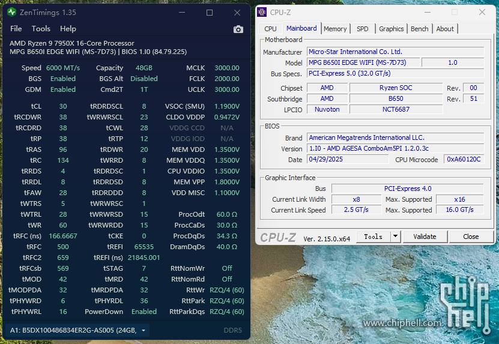The image size is (499, 344).
Task: Switch to the CPU tab in CPU-Z
Action: (x=270, y=29)
